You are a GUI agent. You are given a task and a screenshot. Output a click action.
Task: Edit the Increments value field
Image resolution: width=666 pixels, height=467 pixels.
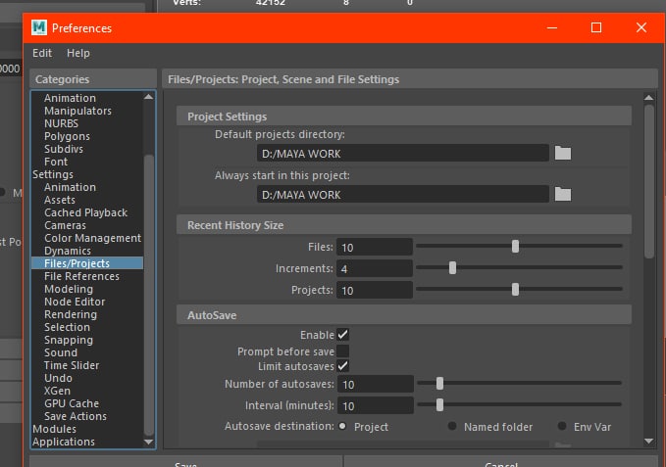(375, 268)
